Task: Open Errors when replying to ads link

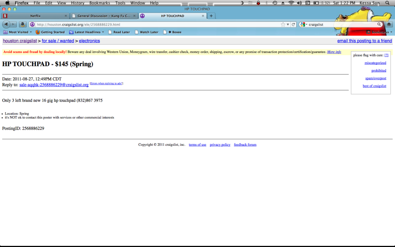Action: coord(106,83)
